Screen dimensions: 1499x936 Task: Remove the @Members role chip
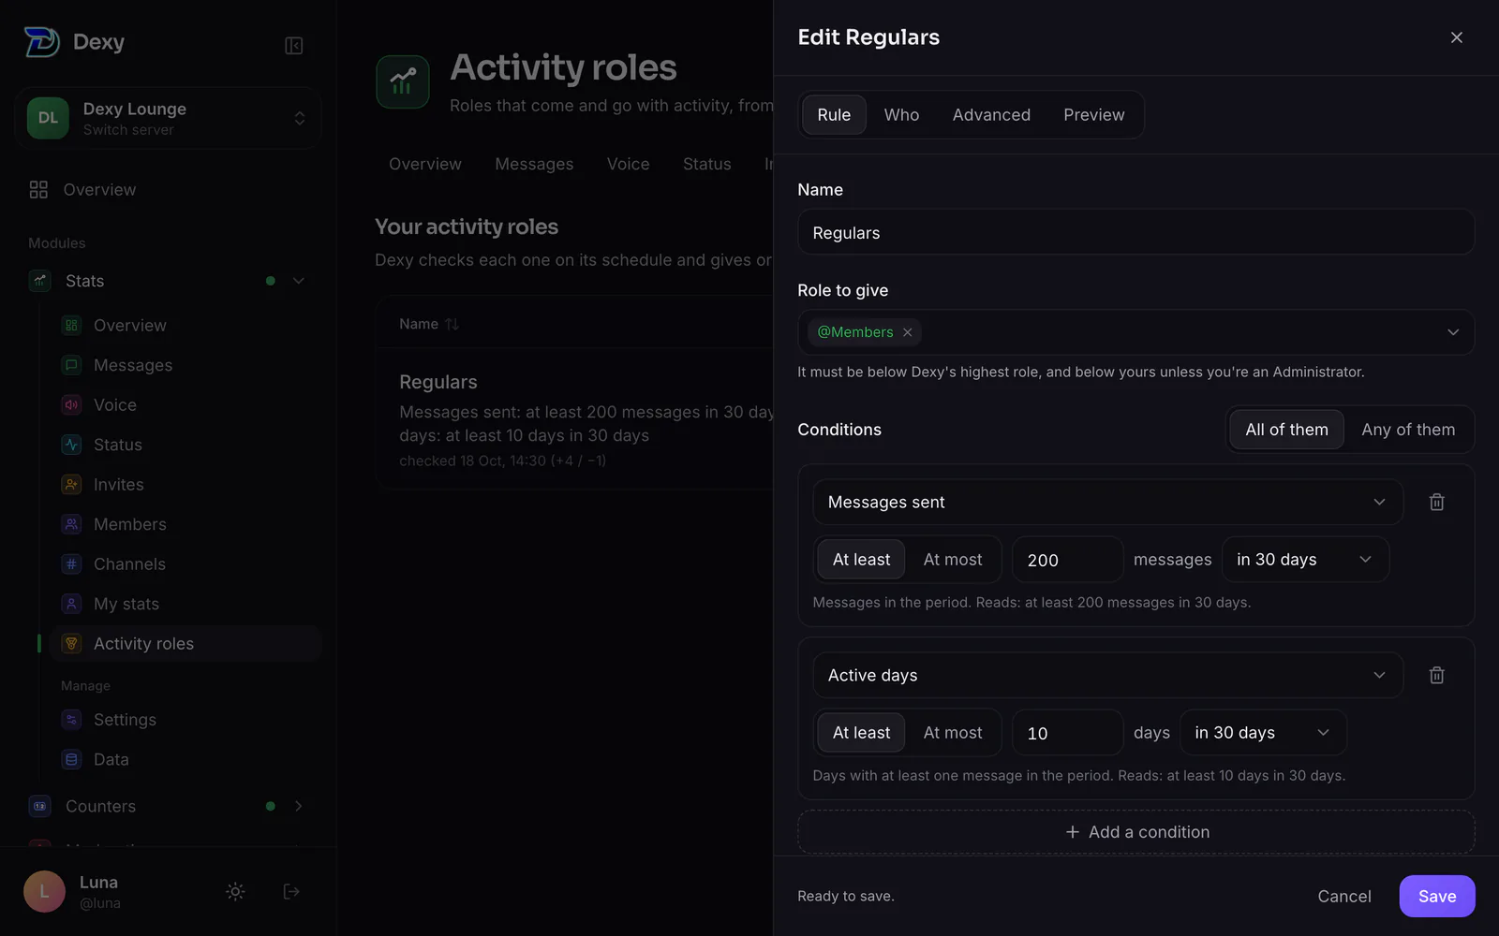[x=907, y=332]
